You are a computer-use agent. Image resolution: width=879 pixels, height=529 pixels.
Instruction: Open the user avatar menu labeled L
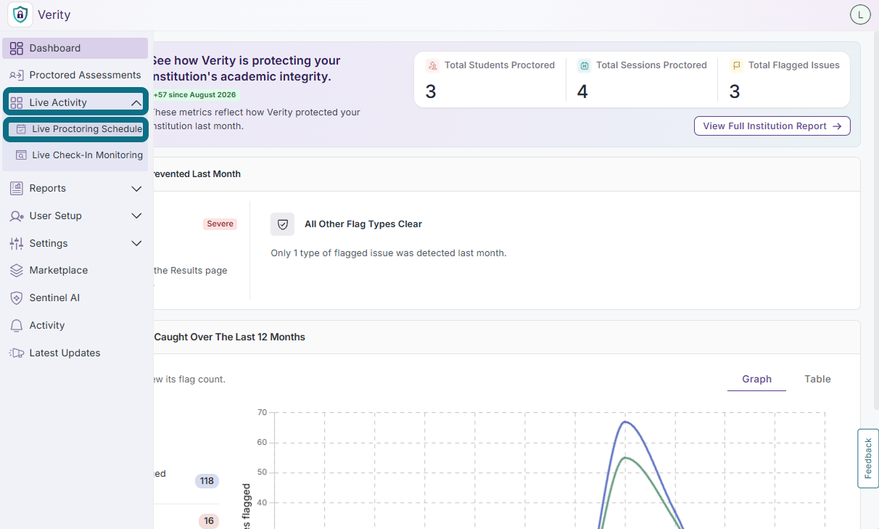(x=860, y=15)
